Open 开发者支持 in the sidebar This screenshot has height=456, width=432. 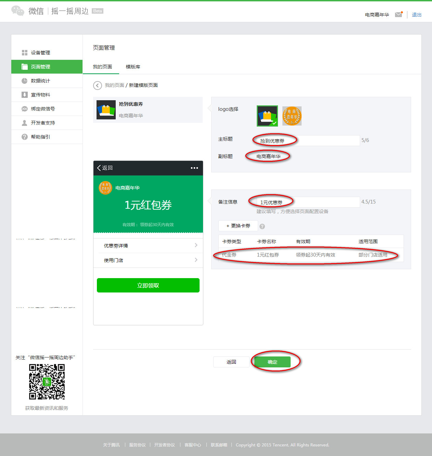(x=47, y=123)
